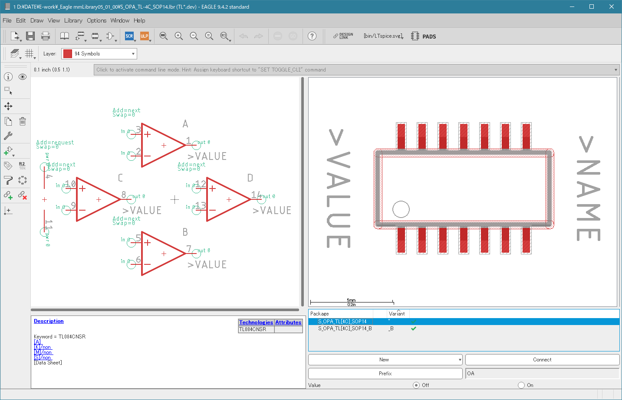Image resolution: width=622 pixels, height=400 pixels.
Task: Click the horizontal scrollbar under the schematic canvas
Action: click(165, 310)
